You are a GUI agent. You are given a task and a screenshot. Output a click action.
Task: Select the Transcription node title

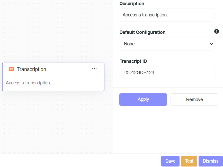tap(31, 69)
